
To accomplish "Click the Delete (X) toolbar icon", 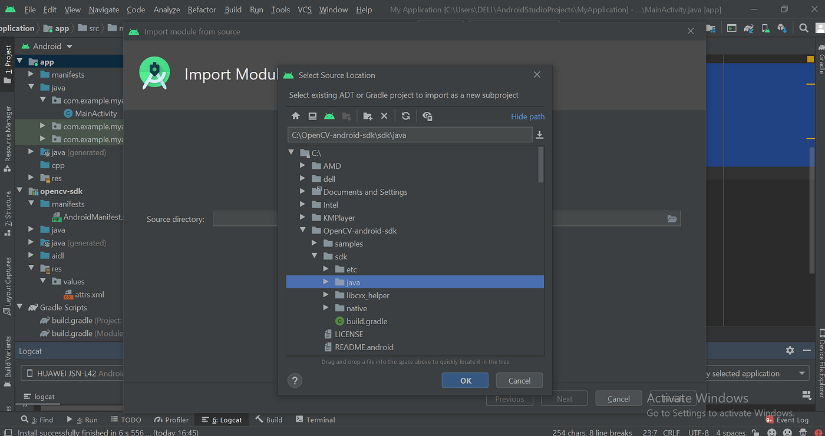I will 384,116.
